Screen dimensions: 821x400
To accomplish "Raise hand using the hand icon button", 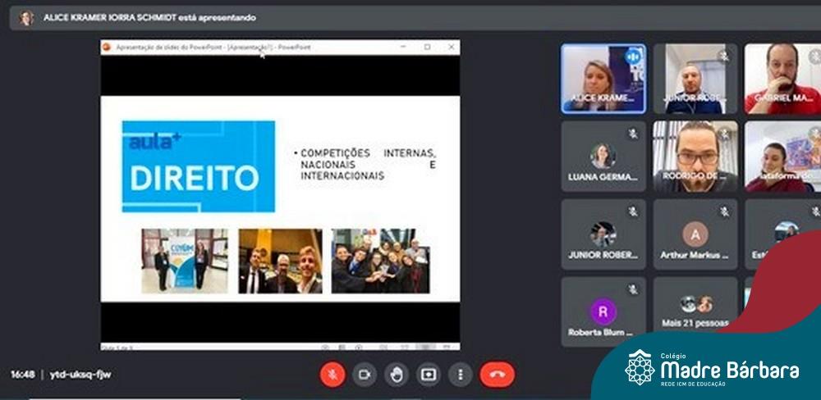I will click(x=397, y=375).
